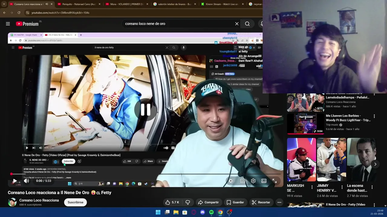Open Opera GX from the taskbar
Screen dimensions: 387x217
pyautogui.click(x=194, y=212)
